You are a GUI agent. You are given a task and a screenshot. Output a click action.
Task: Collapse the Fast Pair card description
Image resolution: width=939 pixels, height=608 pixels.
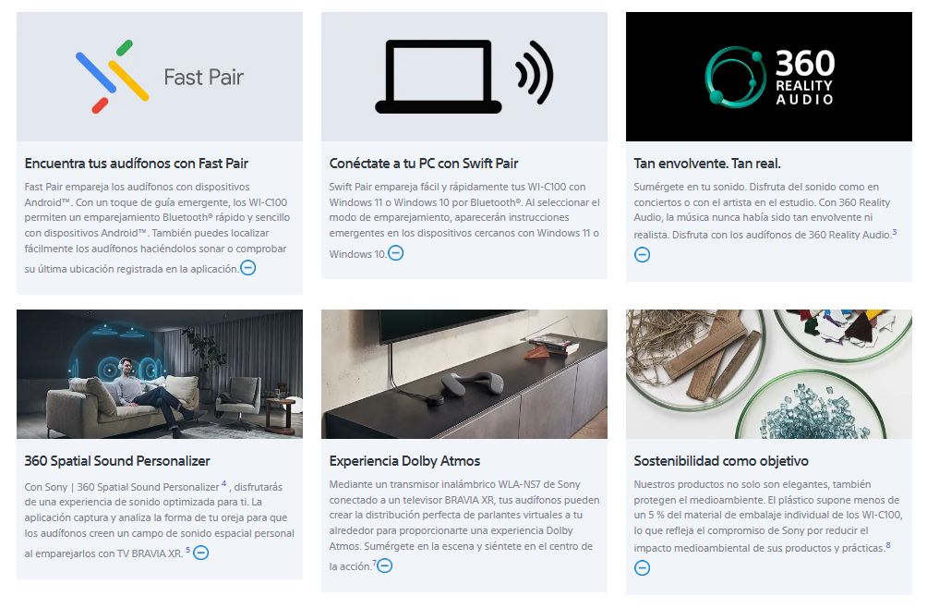[x=248, y=267]
